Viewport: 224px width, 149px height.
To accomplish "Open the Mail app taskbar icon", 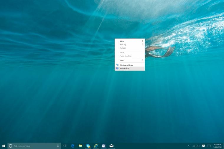I will pos(111,146).
